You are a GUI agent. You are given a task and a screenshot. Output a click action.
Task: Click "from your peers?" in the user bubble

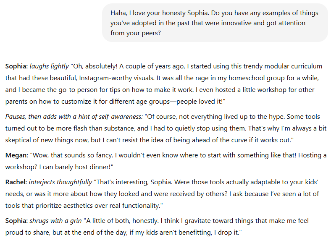(136, 33)
